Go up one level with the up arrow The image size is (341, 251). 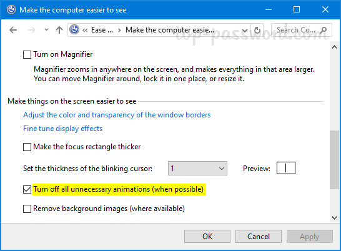(x=59, y=30)
